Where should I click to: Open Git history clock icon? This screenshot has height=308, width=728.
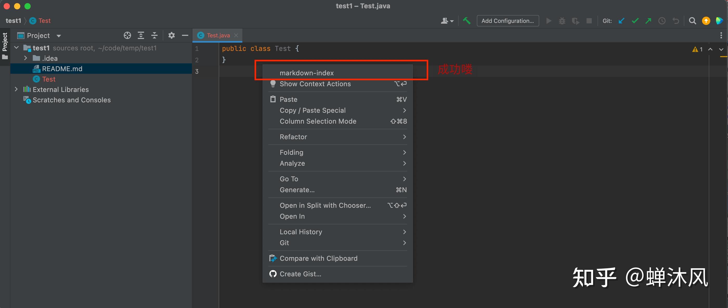pyautogui.click(x=662, y=21)
